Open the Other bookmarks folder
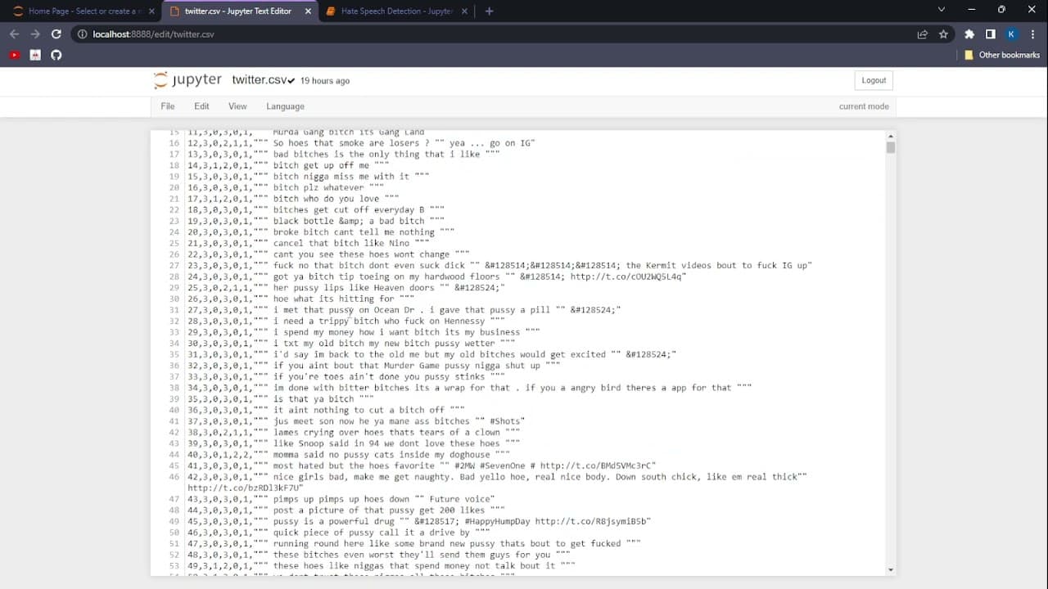 [x=1001, y=55]
